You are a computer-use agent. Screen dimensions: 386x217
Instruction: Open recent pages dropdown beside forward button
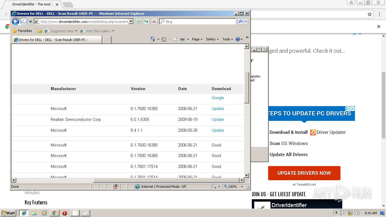[30, 22]
